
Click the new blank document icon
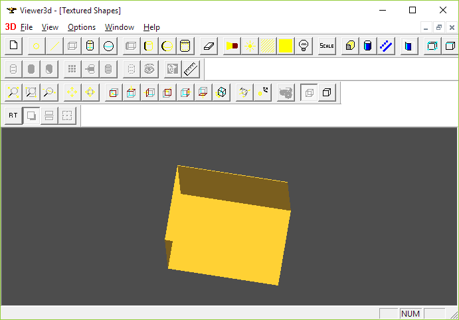coord(13,46)
